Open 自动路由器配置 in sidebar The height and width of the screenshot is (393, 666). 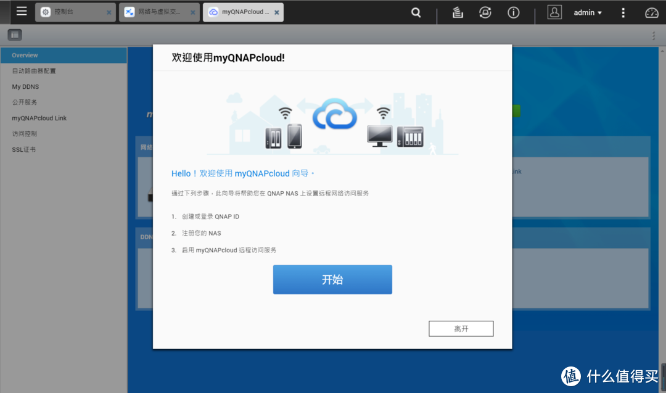pyautogui.click(x=64, y=71)
